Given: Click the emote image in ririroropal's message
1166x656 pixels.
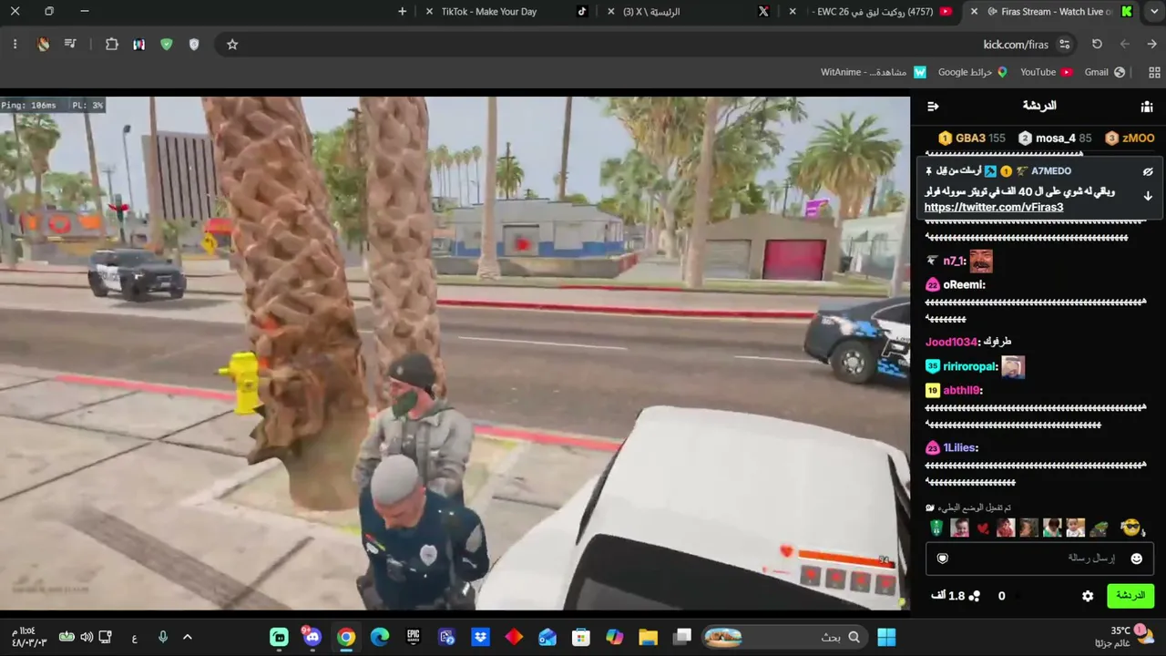Looking at the screenshot, I should point(1013,367).
